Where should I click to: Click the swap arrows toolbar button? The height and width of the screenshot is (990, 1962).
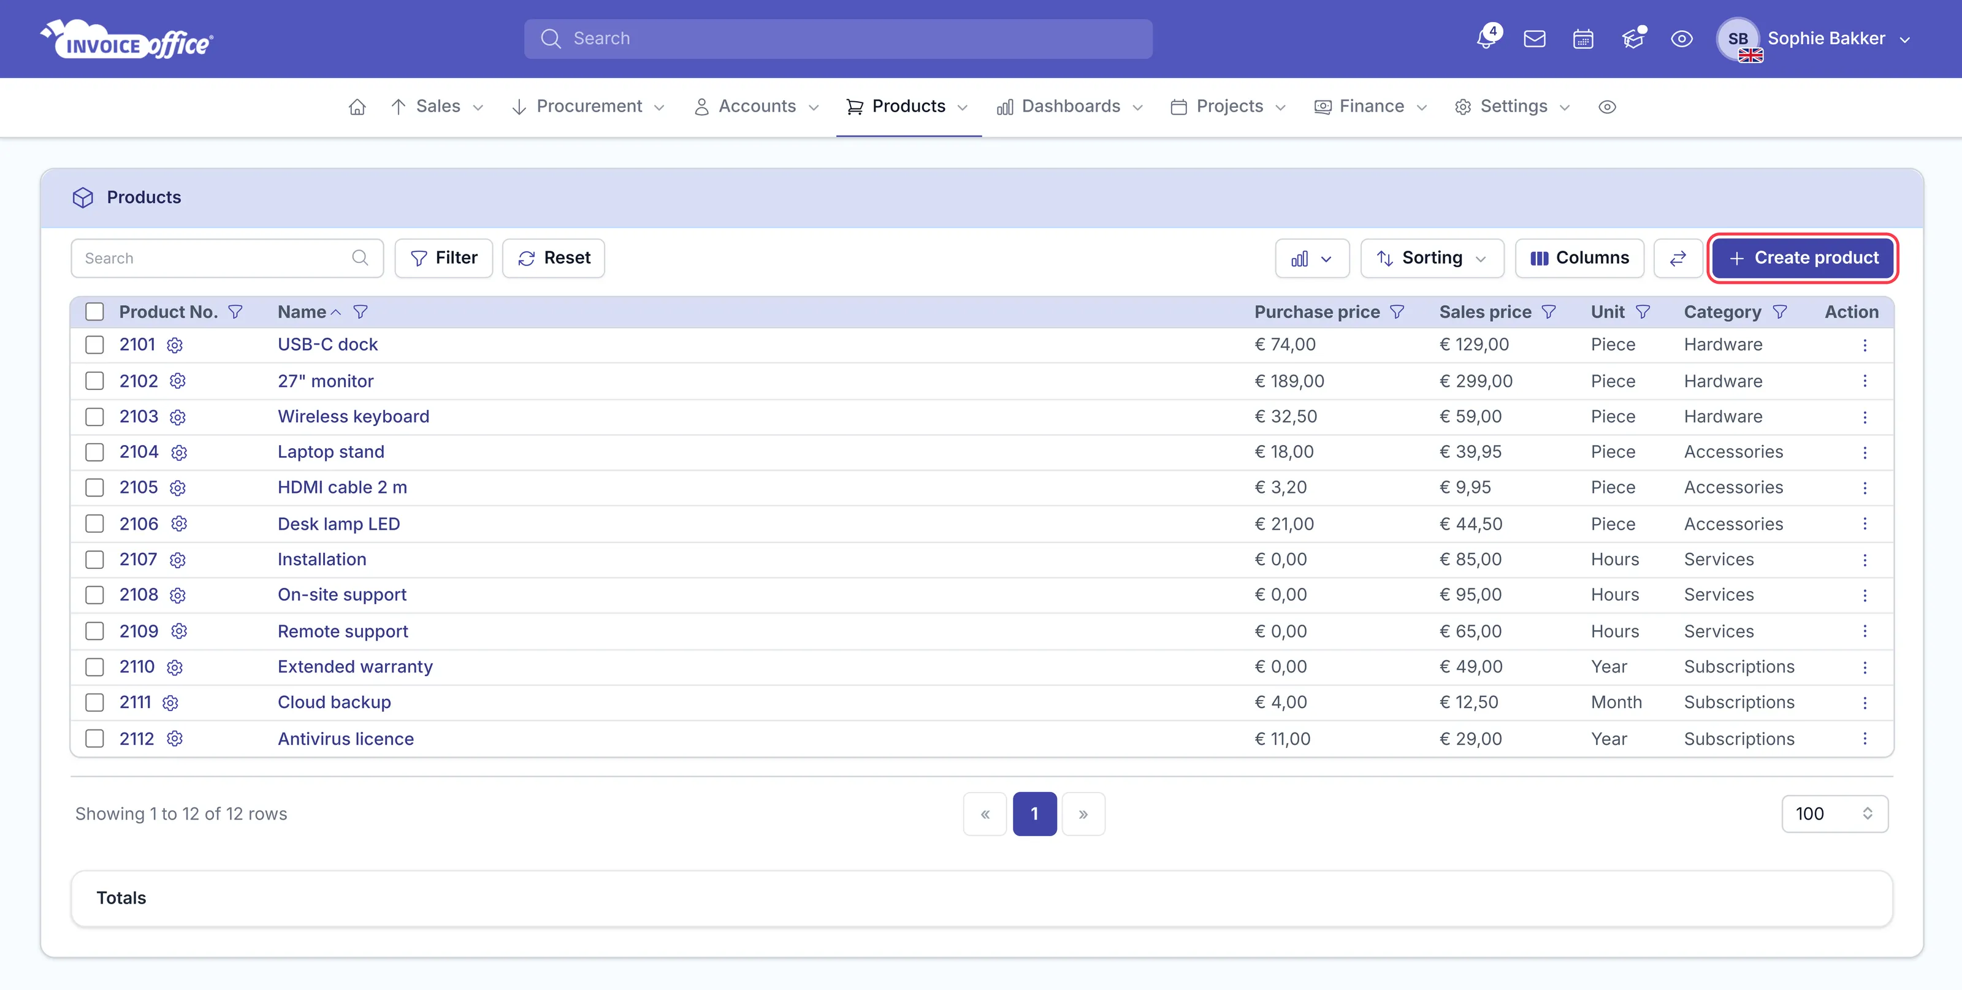tap(1678, 258)
